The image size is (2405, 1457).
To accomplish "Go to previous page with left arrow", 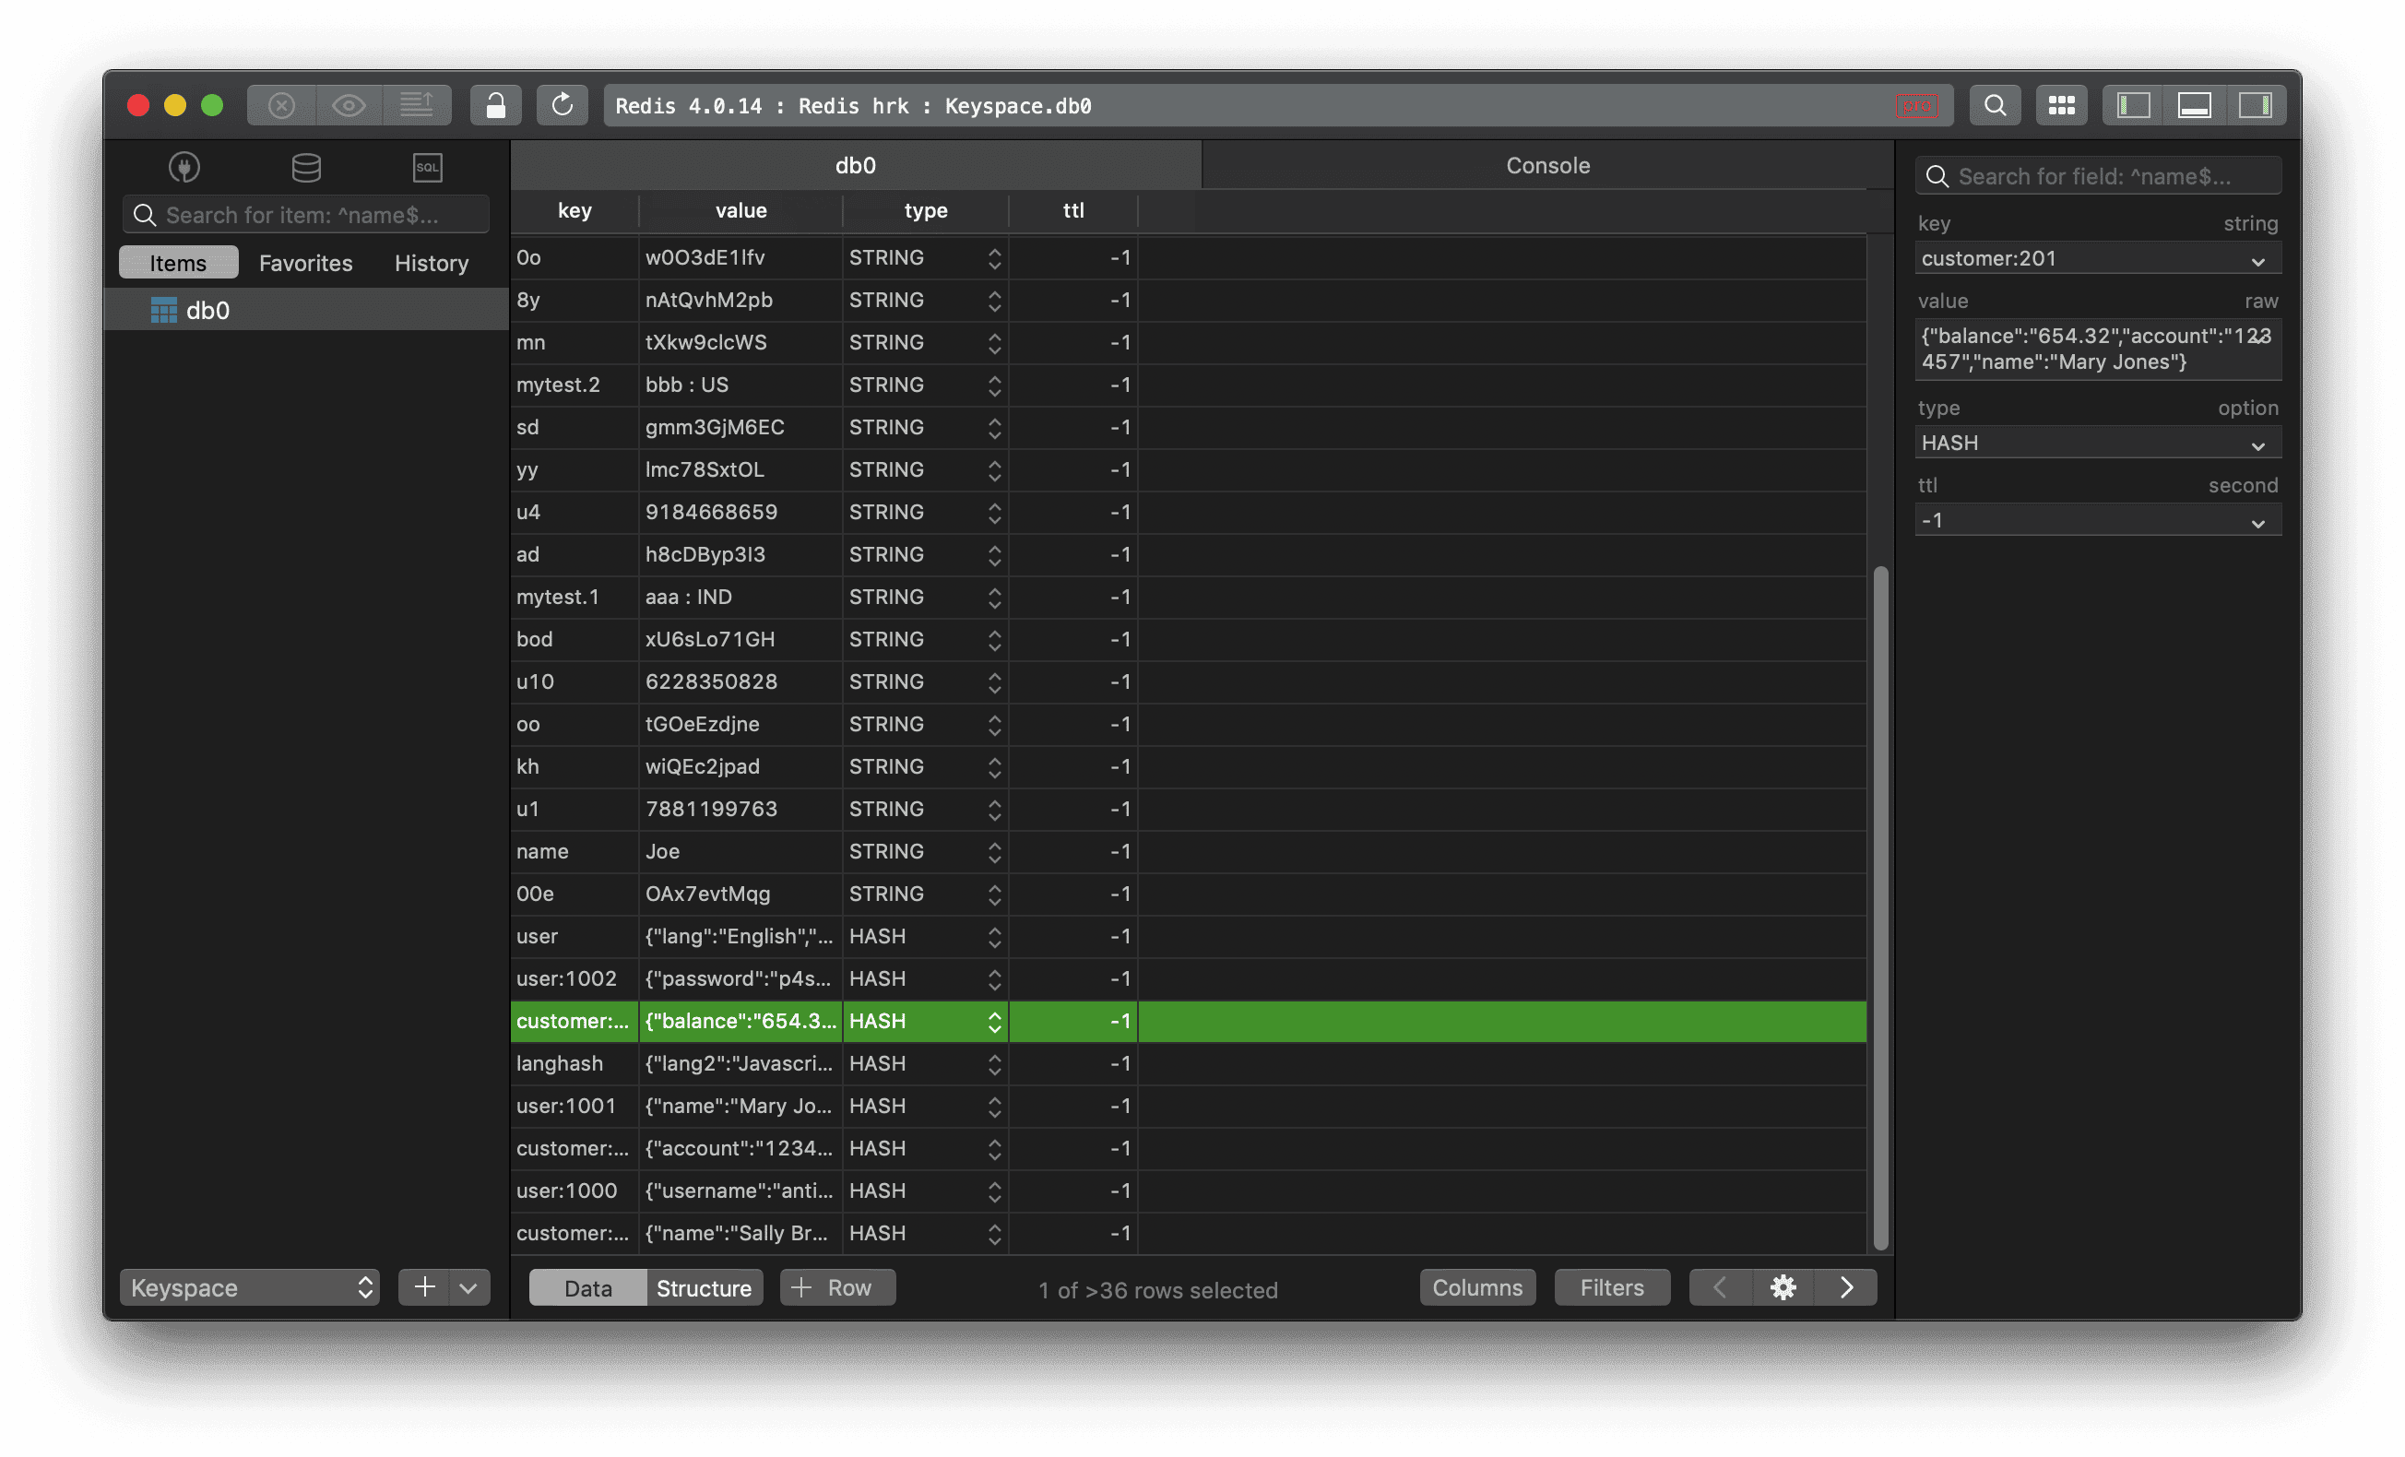I will 1721,1287.
